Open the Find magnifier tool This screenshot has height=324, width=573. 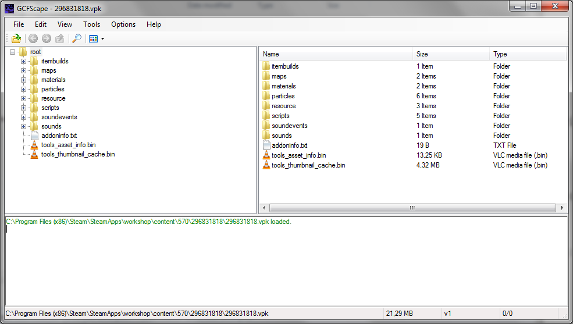(x=76, y=39)
